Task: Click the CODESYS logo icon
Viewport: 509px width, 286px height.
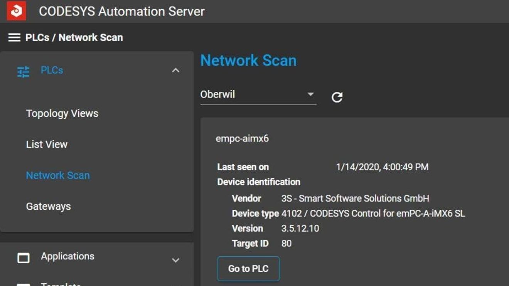Action: 16,11
